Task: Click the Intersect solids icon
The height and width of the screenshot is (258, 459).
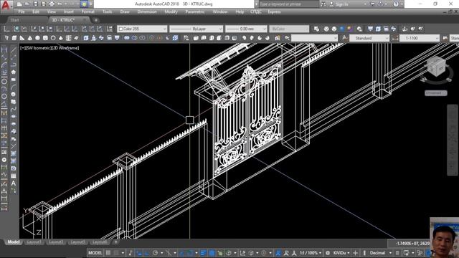Action: pos(142,38)
